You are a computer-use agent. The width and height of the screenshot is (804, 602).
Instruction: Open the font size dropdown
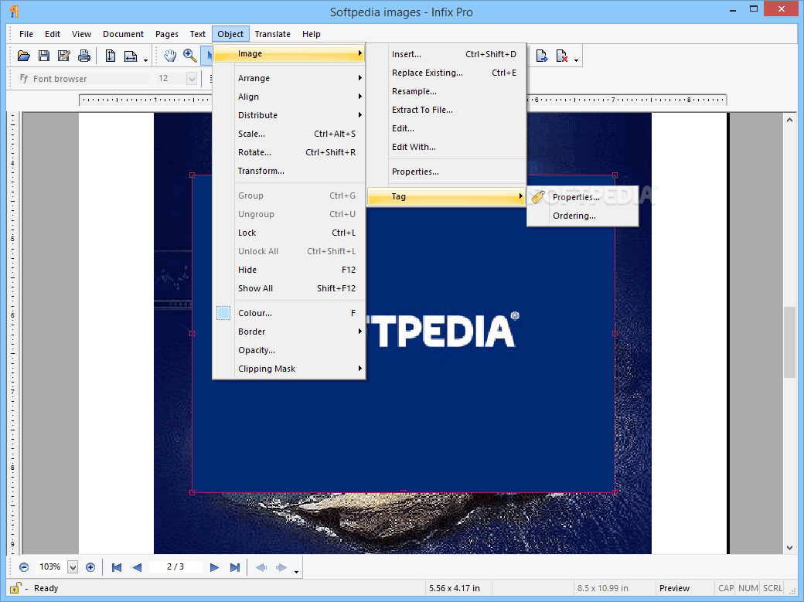point(192,79)
